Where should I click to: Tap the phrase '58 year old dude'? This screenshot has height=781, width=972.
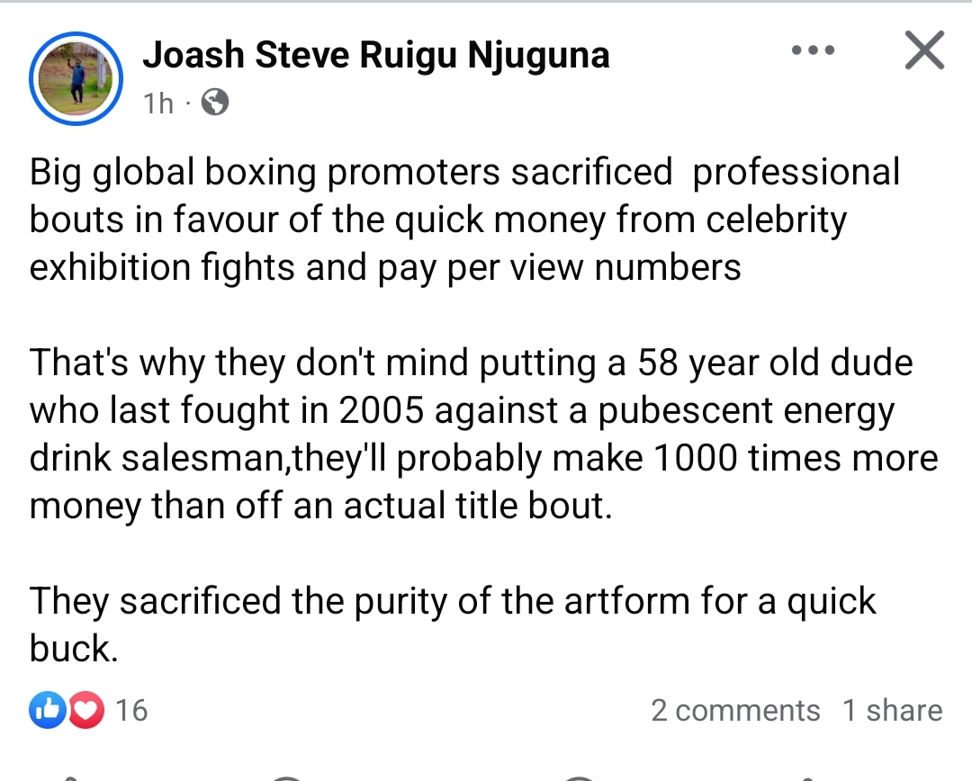[x=775, y=364]
